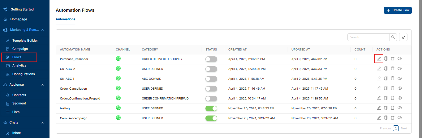
Task: Disable the testing flow status toggle
Action: (x=211, y=108)
